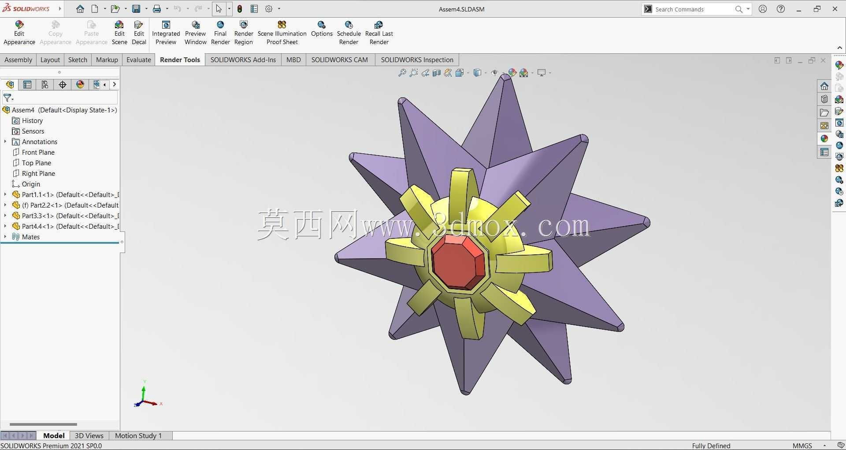Image resolution: width=846 pixels, height=450 pixels.
Task: Open the Options gear dropdown arrow
Action: pos(279,9)
